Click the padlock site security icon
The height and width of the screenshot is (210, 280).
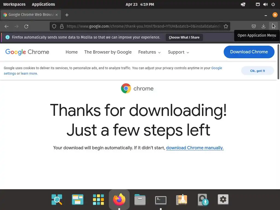[x=62, y=27]
